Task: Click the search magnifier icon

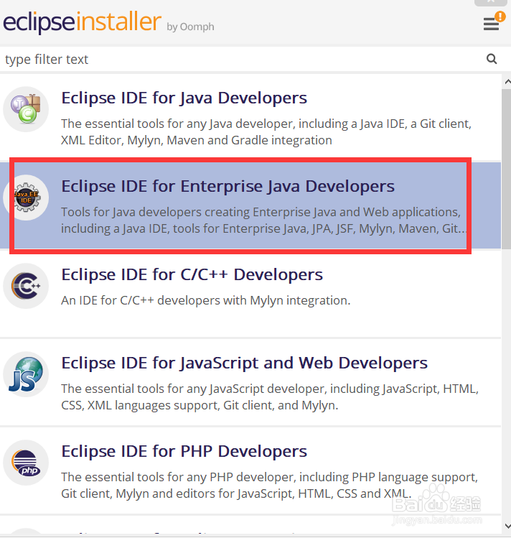Action: coord(492,59)
